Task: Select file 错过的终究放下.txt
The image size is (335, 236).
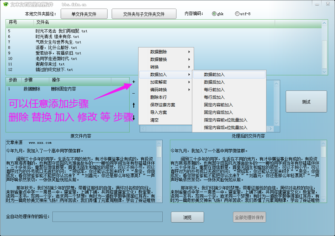Action: [x=54, y=70]
